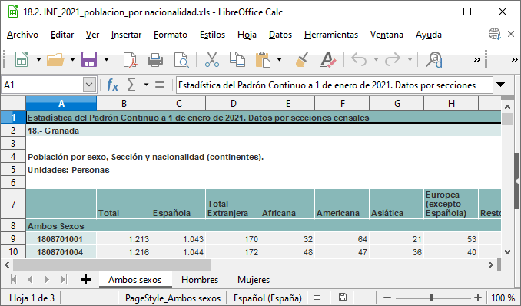Click the document save status icon
The width and height of the screenshot is (521, 306).
point(343,298)
